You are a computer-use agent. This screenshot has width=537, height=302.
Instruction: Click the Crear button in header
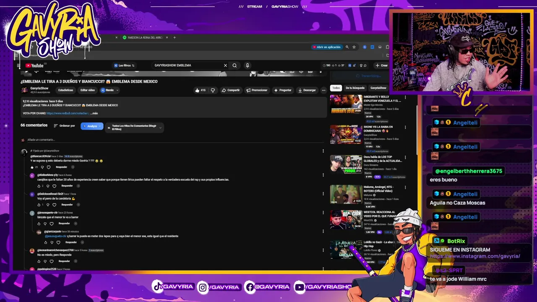[382, 65]
